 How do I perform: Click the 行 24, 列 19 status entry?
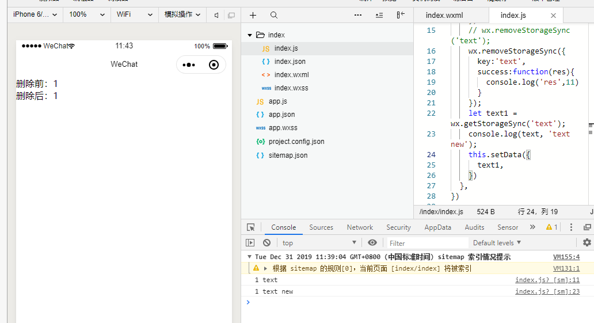538,212
